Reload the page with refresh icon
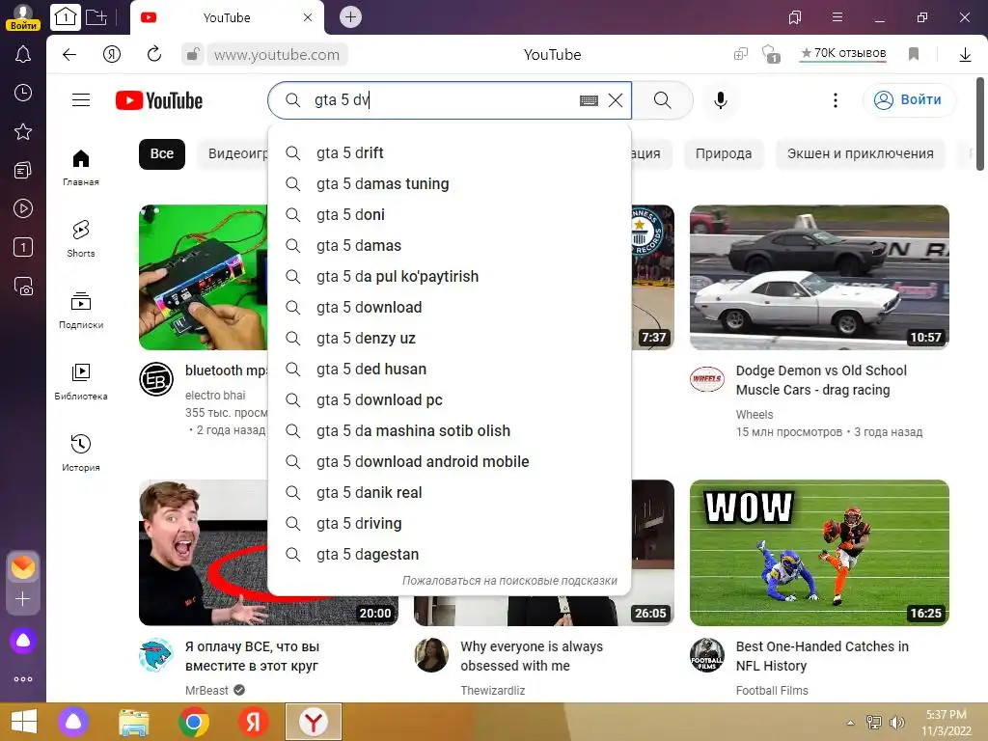 pyautogui.click(x=153, y=54)
